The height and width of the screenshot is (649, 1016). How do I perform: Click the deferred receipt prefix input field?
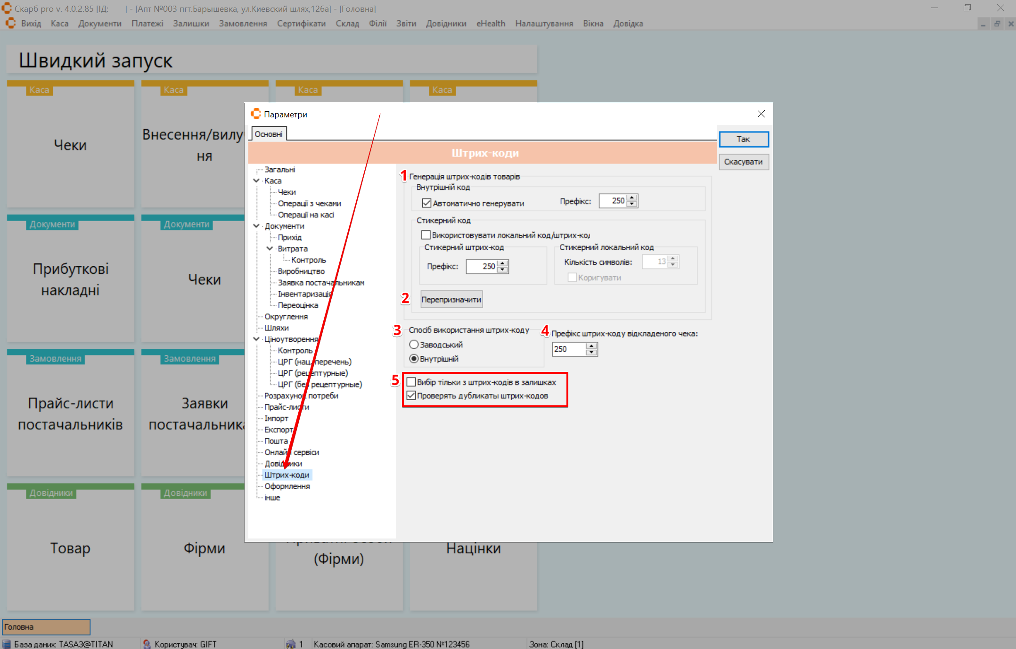[x=569, y=349]
